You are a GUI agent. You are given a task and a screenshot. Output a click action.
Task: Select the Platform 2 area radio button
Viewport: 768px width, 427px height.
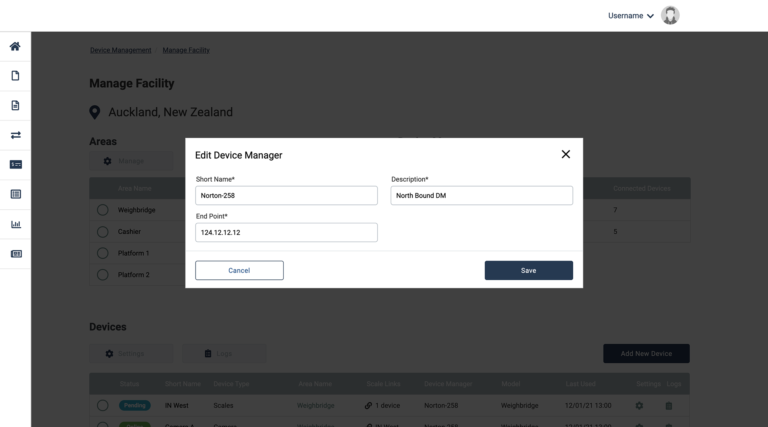click(103, 275)
